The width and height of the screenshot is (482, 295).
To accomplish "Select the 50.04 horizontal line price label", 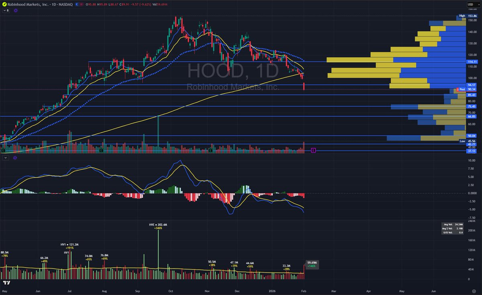I will [472, 136].
